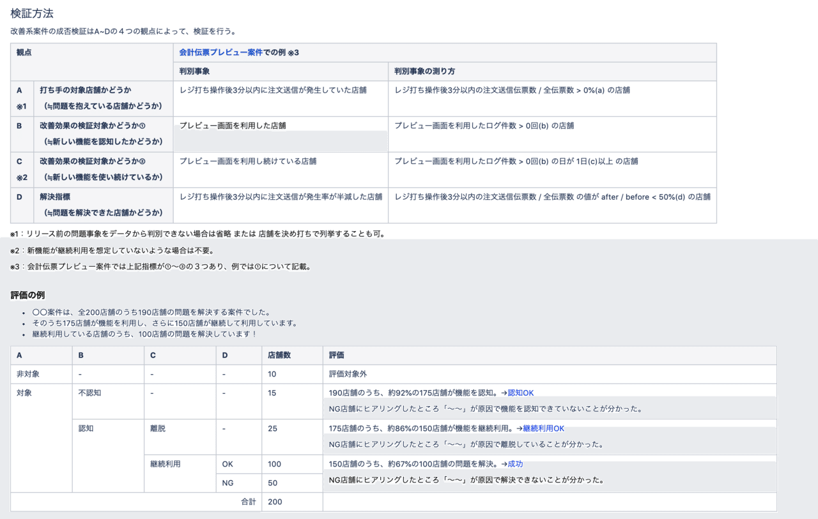Click text 原因で離脱していることが分かった
818x519 pixels.
click(541, 444)
